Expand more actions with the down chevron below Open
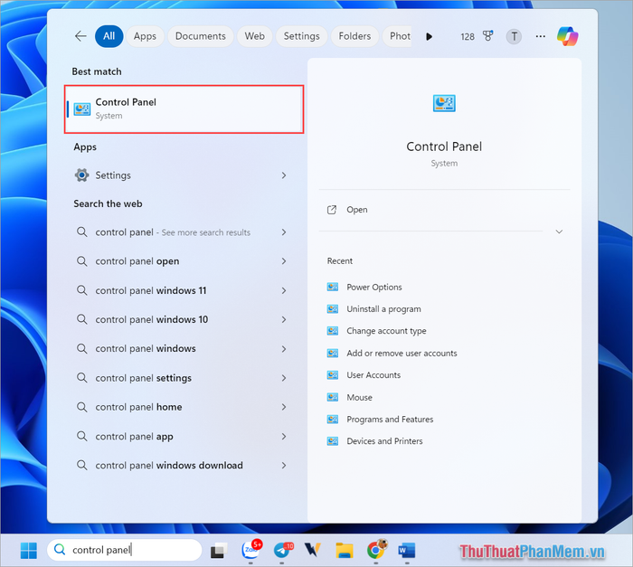Screen dimensions: 633x567 559,232
